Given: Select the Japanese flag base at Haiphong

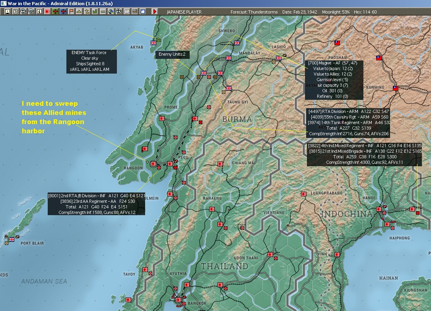Looking at the screenshot, I should 387,224.
